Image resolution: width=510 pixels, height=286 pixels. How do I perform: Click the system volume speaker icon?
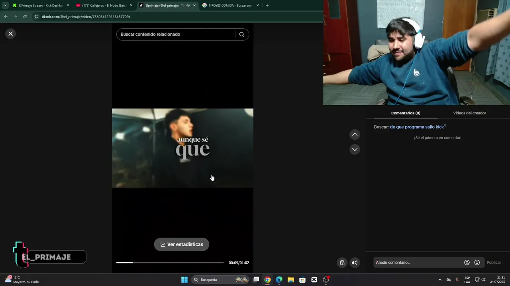(x=483, y=280)
